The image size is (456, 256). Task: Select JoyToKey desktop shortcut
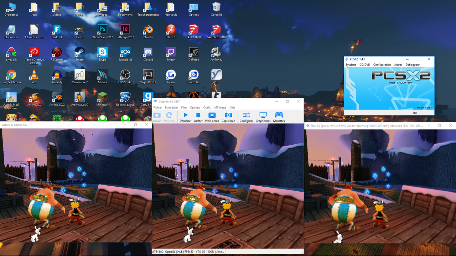click(x=216, y=54)
